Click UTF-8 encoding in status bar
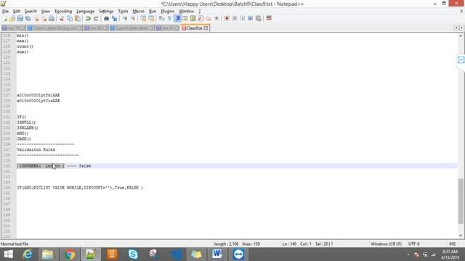The height and width of the screenshot is (261, 465). click(x=413, y=244)
